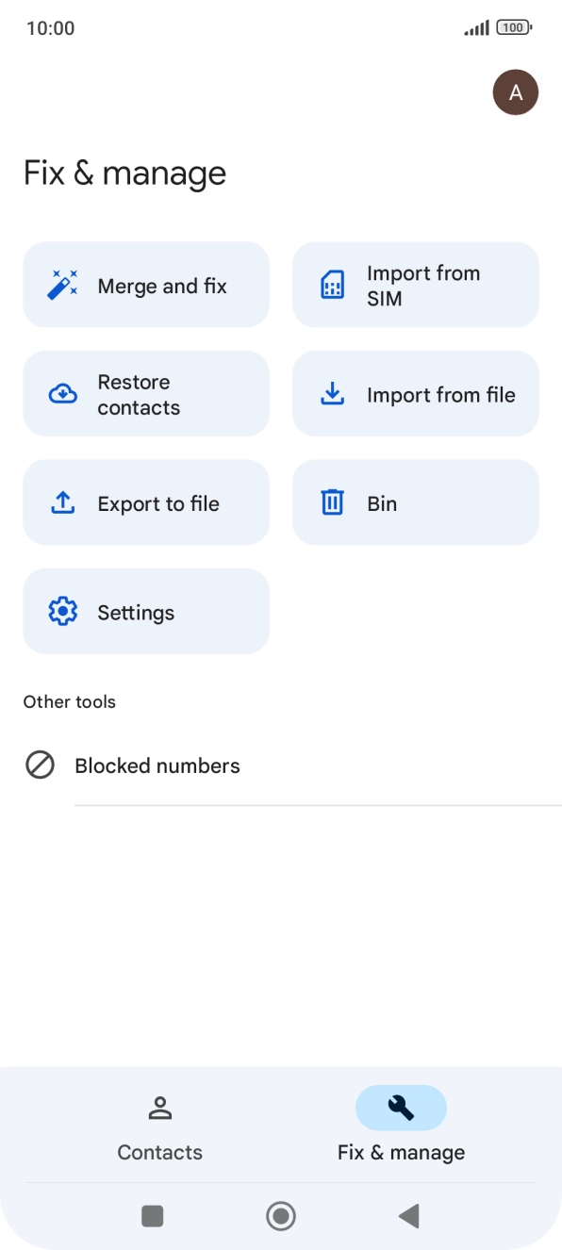Switch to the Contacts tab

pos(160,1128)
